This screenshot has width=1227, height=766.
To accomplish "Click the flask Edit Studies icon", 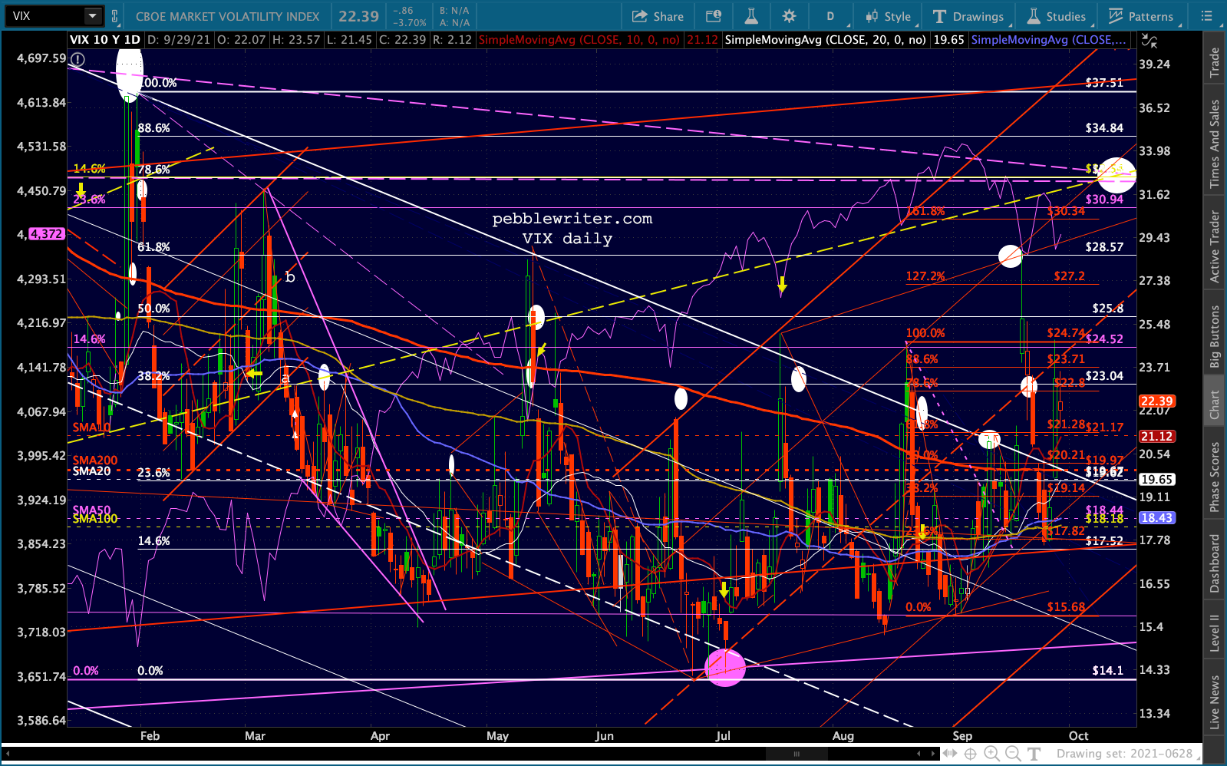I will (751, 16).
